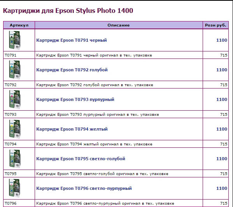Open the yellow T0794 cartridge thumbnail
This screenshot has height=207, width=233.
tap(14, 129)
